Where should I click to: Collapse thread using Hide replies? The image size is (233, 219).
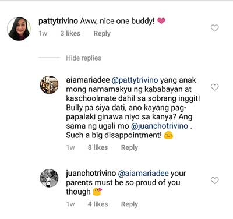tap(83, 58)
